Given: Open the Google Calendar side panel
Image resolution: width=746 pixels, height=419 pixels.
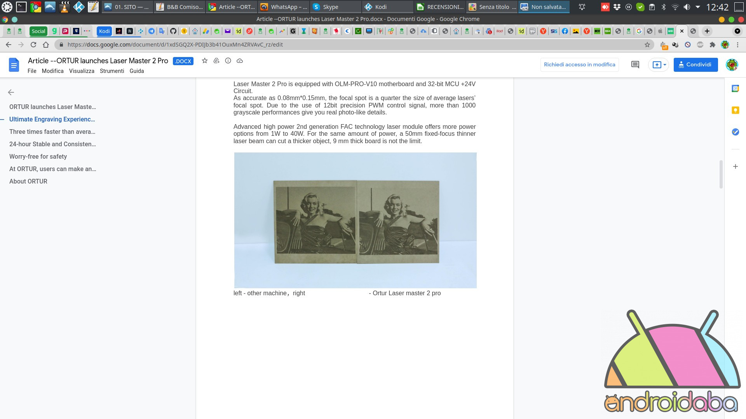Looking at the screenshot, I should [735, 88].
